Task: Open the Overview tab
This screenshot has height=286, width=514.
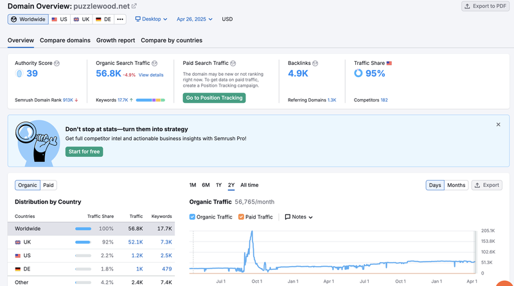Action: click(x=21, y=40)
